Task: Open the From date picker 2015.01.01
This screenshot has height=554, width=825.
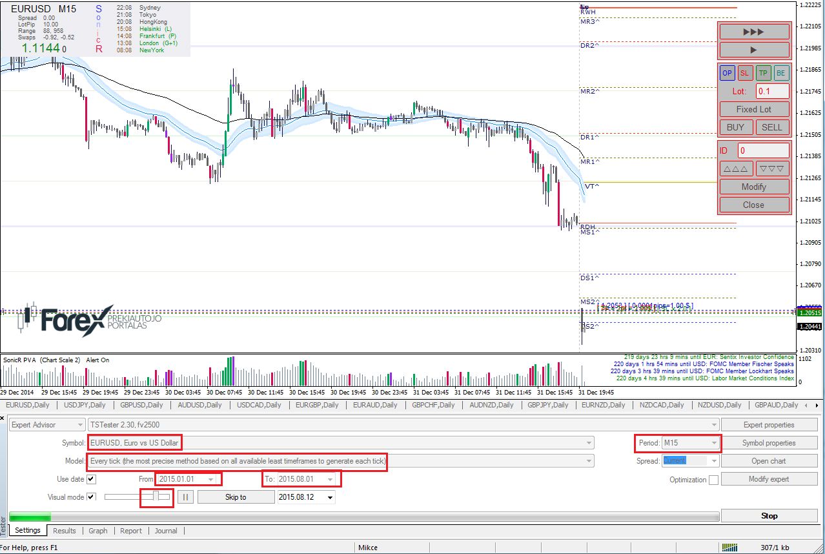Action: point(186,479)
